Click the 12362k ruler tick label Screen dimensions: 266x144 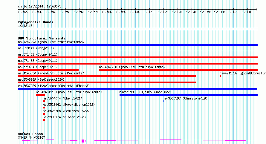163,12
